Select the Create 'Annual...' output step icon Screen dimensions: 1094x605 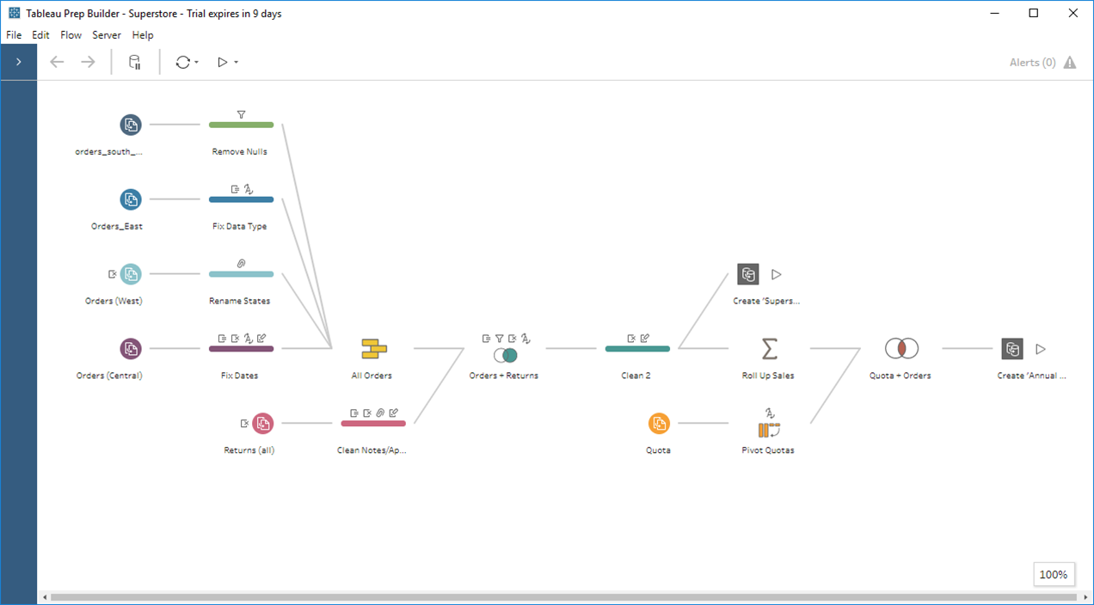(x=1012, y=349)
